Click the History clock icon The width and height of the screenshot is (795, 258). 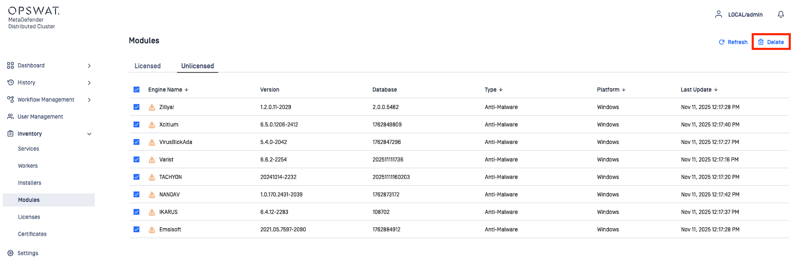11,83
